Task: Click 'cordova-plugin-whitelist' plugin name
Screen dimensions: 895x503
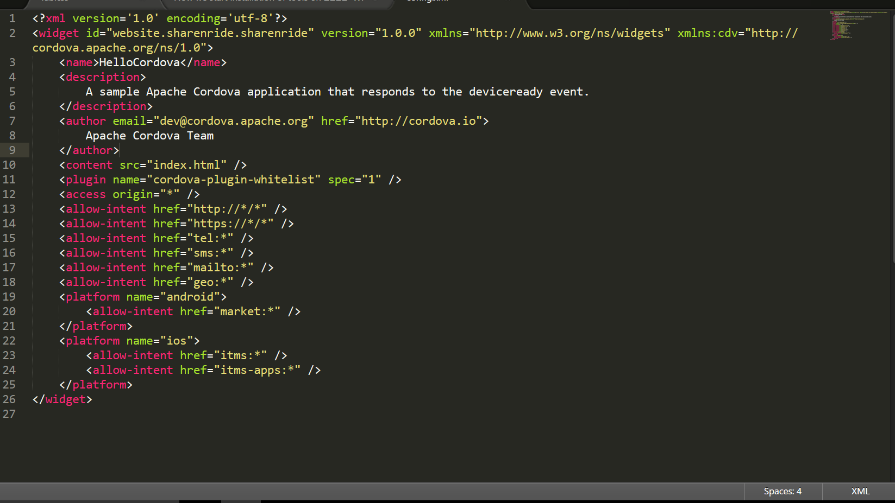Action: (234, 180)
